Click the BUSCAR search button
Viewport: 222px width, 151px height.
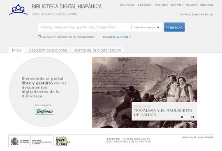174,27
